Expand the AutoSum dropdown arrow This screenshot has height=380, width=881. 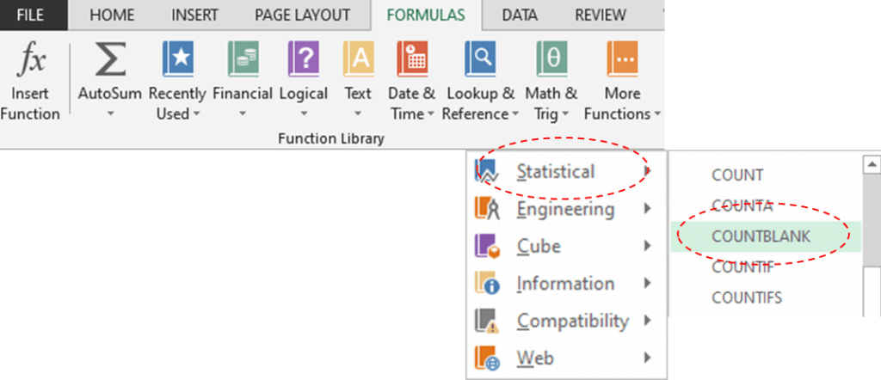[x=110, y=114]
